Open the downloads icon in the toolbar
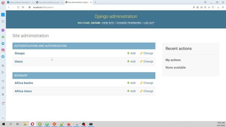Viewport: 226px width, 127px height. [218, 7]
